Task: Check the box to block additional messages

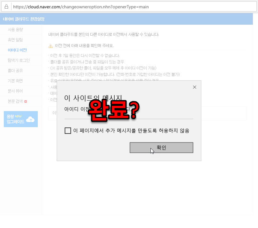Action: pyautogui.click(x=68, y=131)
